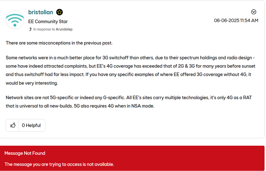Click the star rank badge icon

(x=60, y=12)
